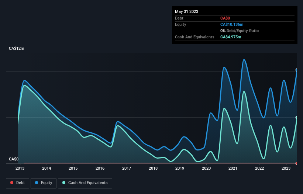Click the 2020 x-axis label
The image size is (303, 194).
206,168
